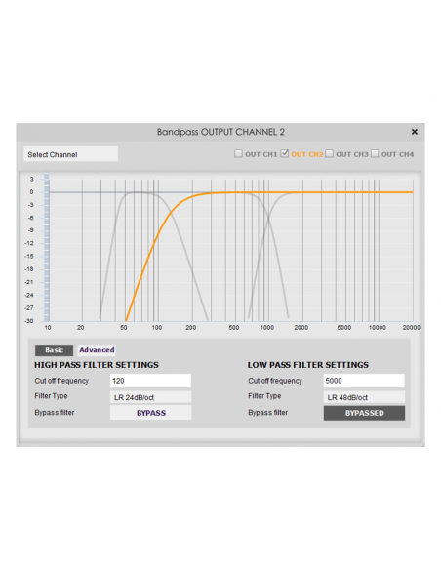Image resolution: width=441 pixels, height=570 pixels.
Task: Enable the OUT CH3 checkbox
Action: coord(329,154)
